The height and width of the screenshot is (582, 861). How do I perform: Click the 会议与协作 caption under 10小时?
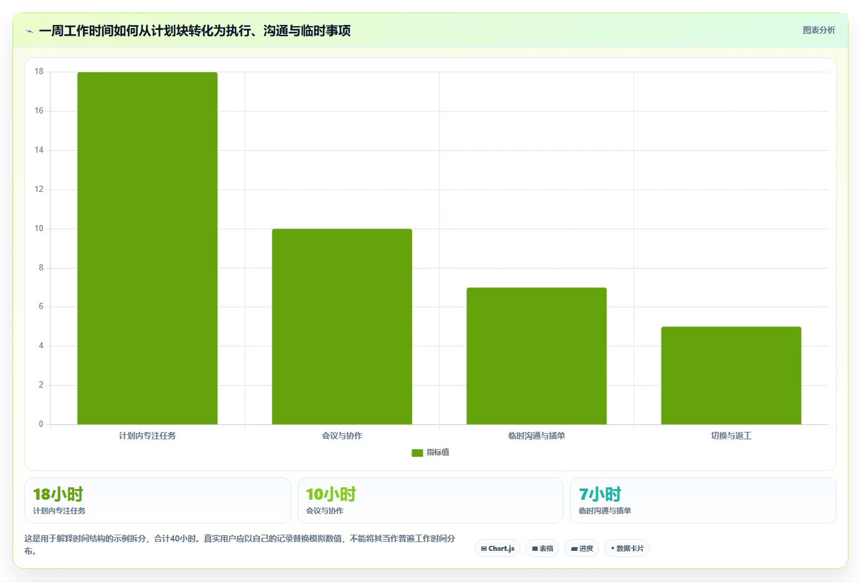[x=325, y=511]
